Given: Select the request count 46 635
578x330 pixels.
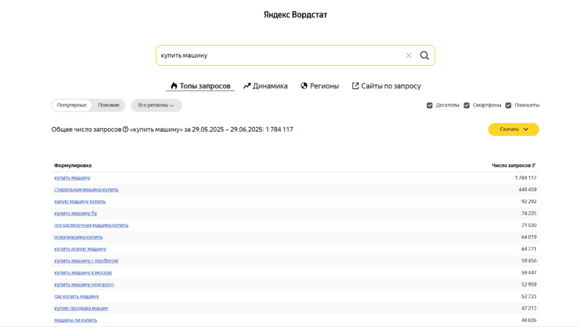Looking at the screenshot, I should [x=529, y=320].
